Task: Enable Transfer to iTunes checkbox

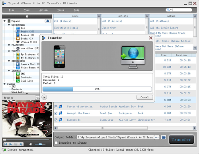Action: click(x=56, y=143)
